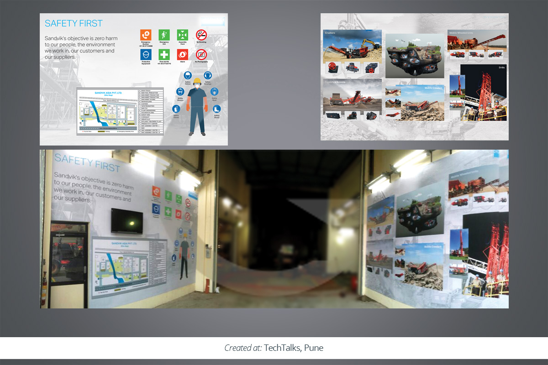Click the SAFETY FIRST heading in wall photo
548x365 pixels.
[x=86, y=162]
